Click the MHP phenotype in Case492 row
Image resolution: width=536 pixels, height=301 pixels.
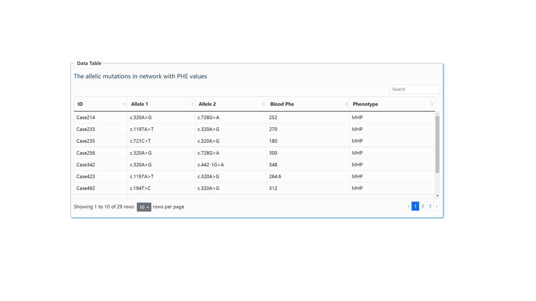pyautogui.click(x=357, y=188)
